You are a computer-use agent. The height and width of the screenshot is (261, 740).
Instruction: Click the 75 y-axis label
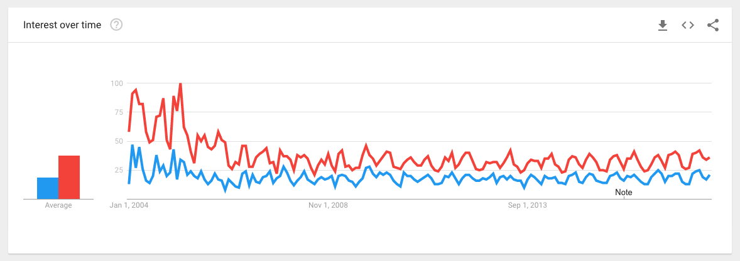[118, 112]
